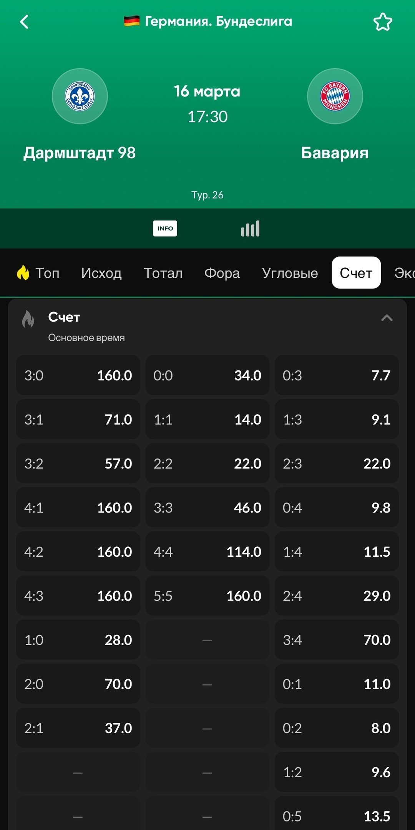Switch to the Тотал tab
Image resolution: width=415 pixels, height=830 pixels.
pos(163,273)
